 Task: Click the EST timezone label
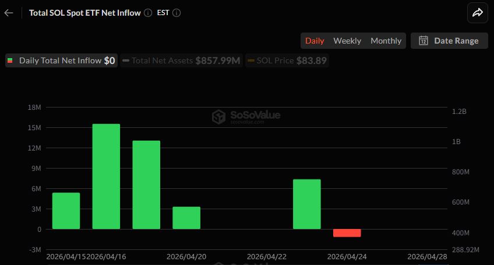click(163, 13)
